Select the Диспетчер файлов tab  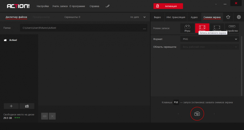[x=16, y=17]
